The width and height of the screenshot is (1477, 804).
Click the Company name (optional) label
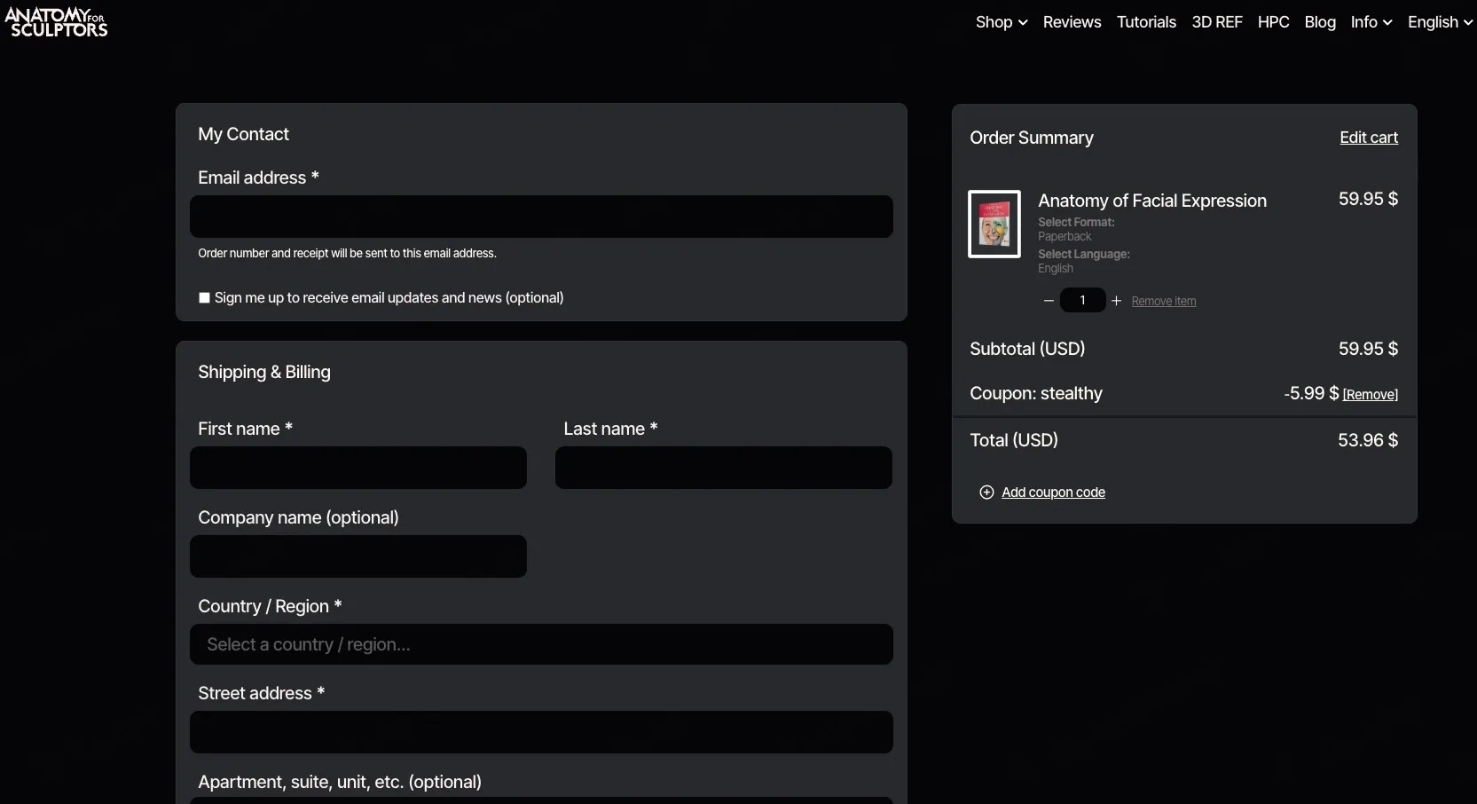(x=298, y=517)
